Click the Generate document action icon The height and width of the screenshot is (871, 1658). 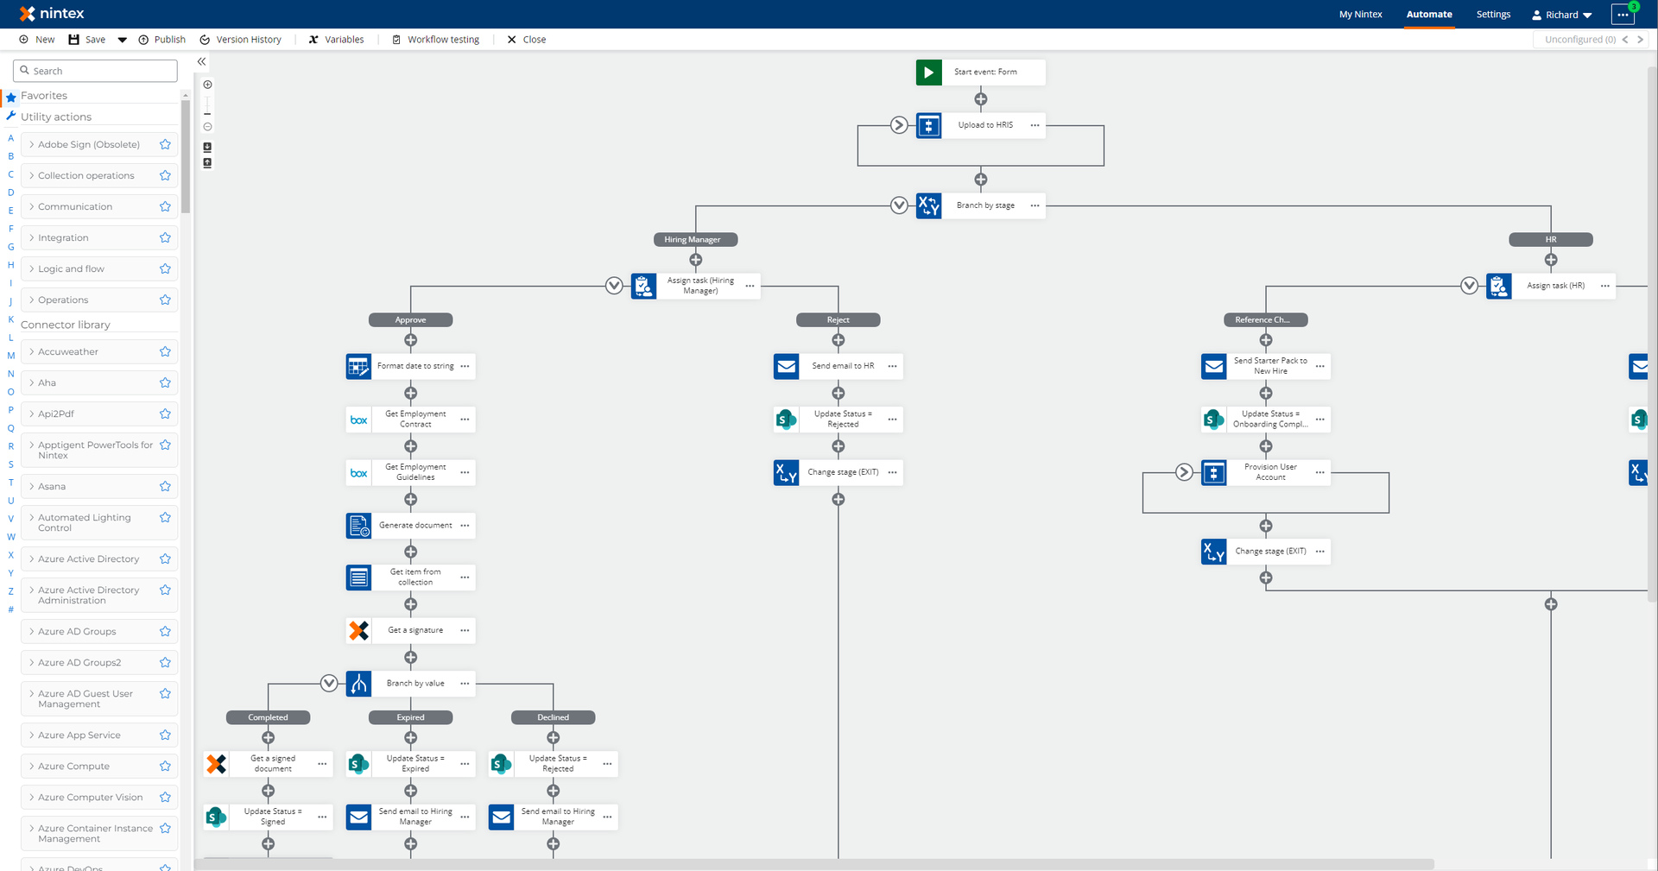click(x=359, y=526)
